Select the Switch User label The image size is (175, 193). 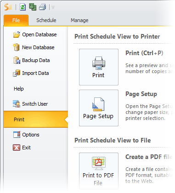coord(35,104)
